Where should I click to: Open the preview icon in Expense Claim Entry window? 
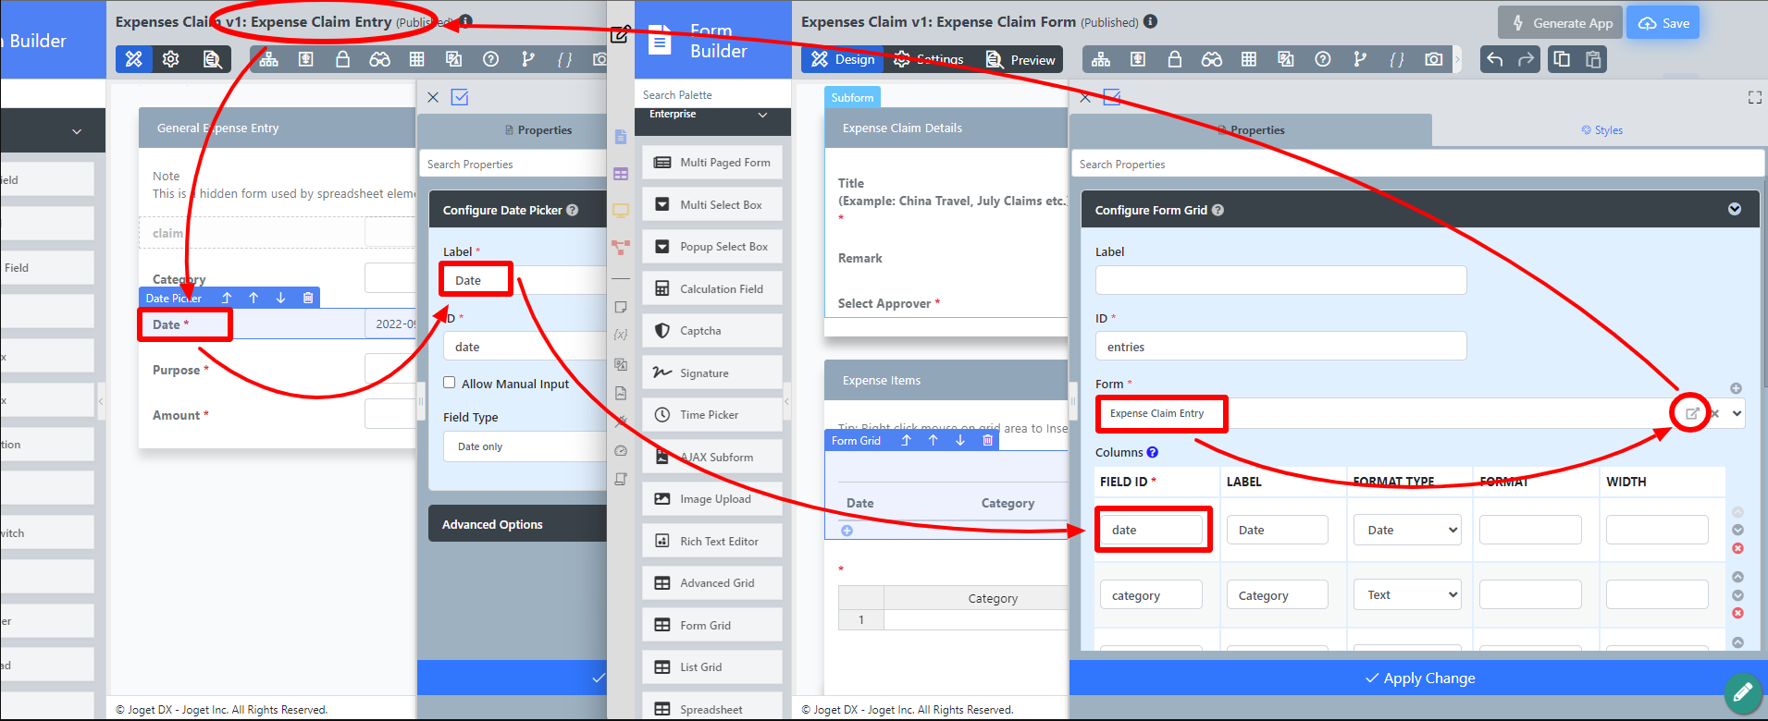coord(212,59)
